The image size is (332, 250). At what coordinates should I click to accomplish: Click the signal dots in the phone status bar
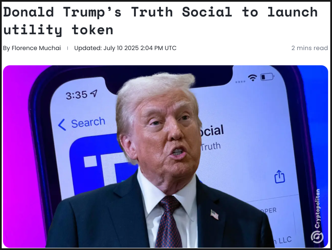[x=240, y=82]
